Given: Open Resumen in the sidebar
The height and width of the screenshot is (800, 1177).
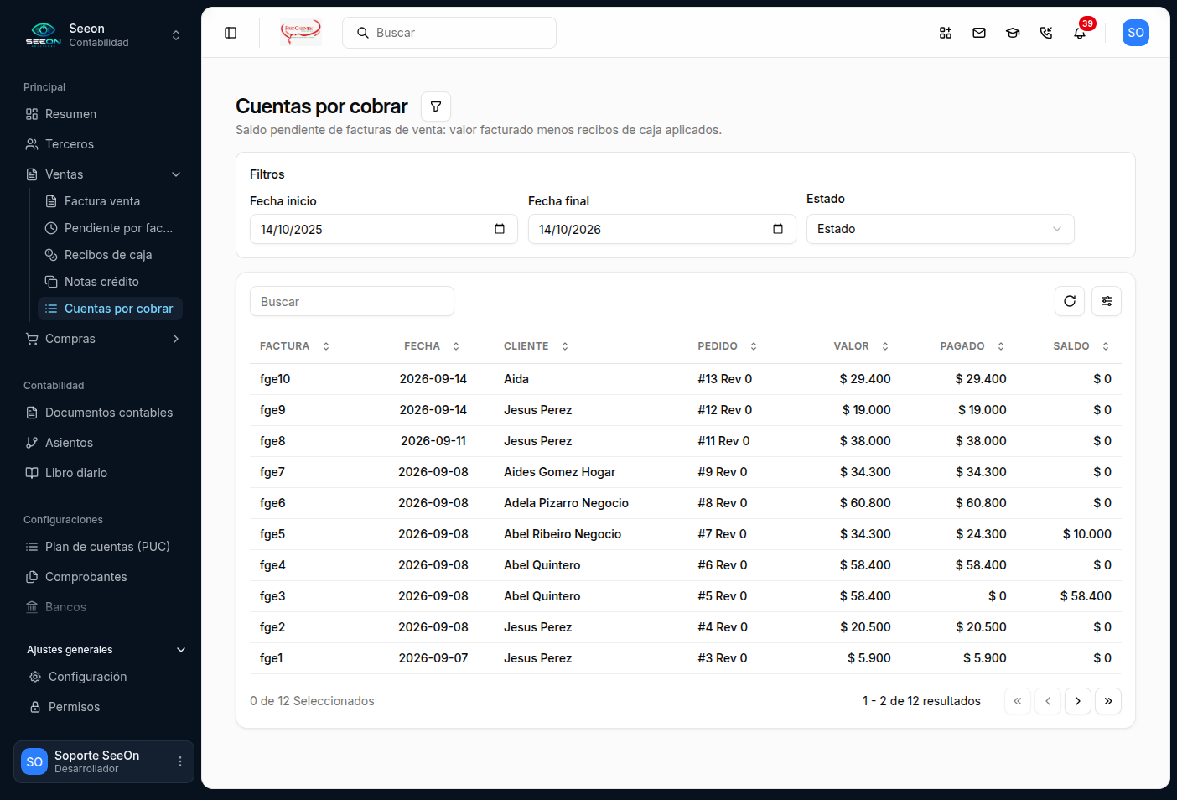Looking at the screenshot, I should click(x=104, y=114).
